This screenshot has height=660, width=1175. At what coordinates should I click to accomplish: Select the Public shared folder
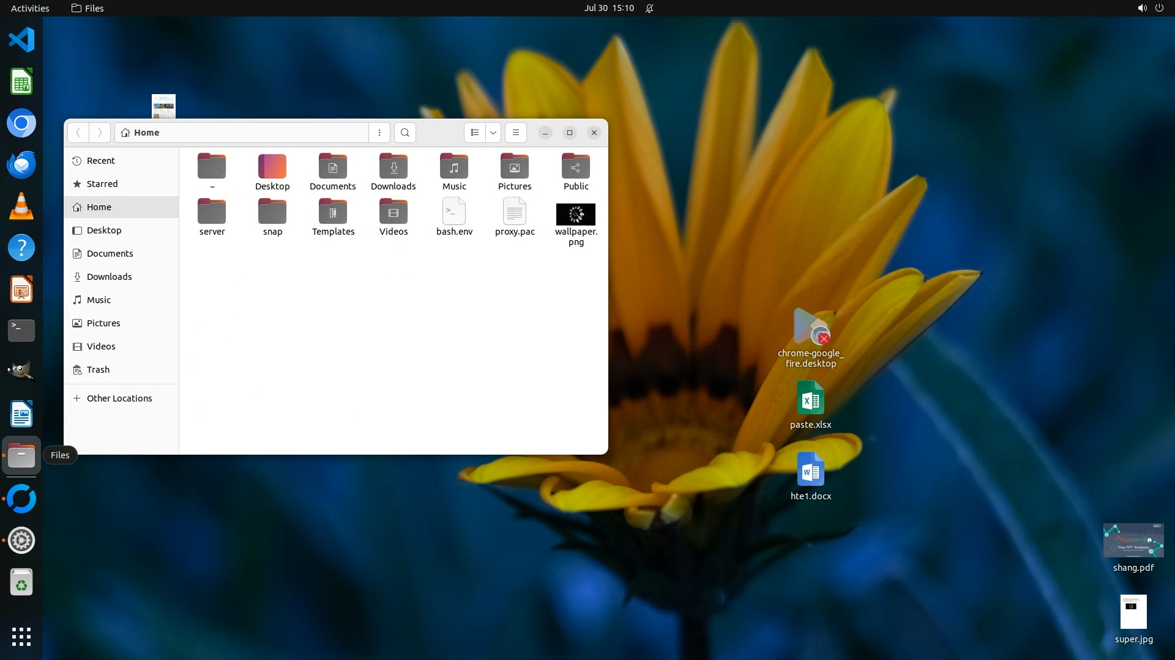(x=575, y=167)
